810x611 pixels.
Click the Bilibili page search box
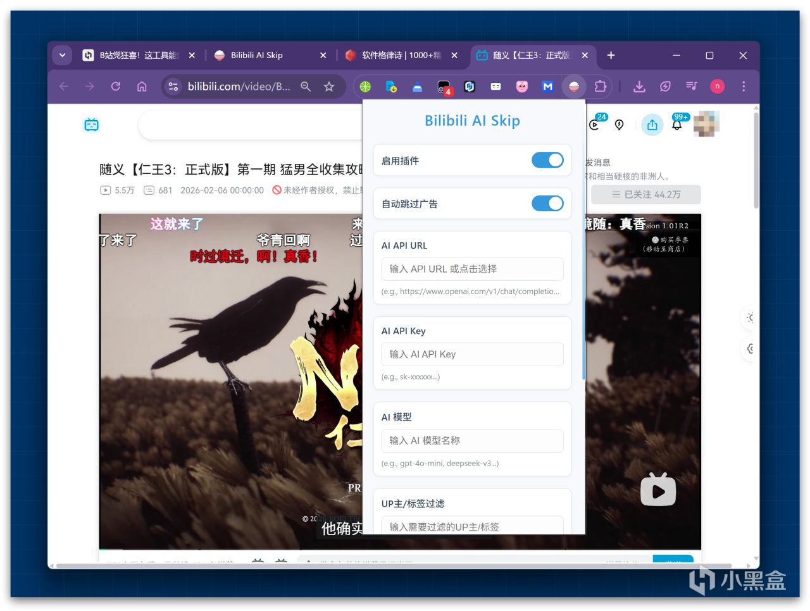(x=251, y=125)
